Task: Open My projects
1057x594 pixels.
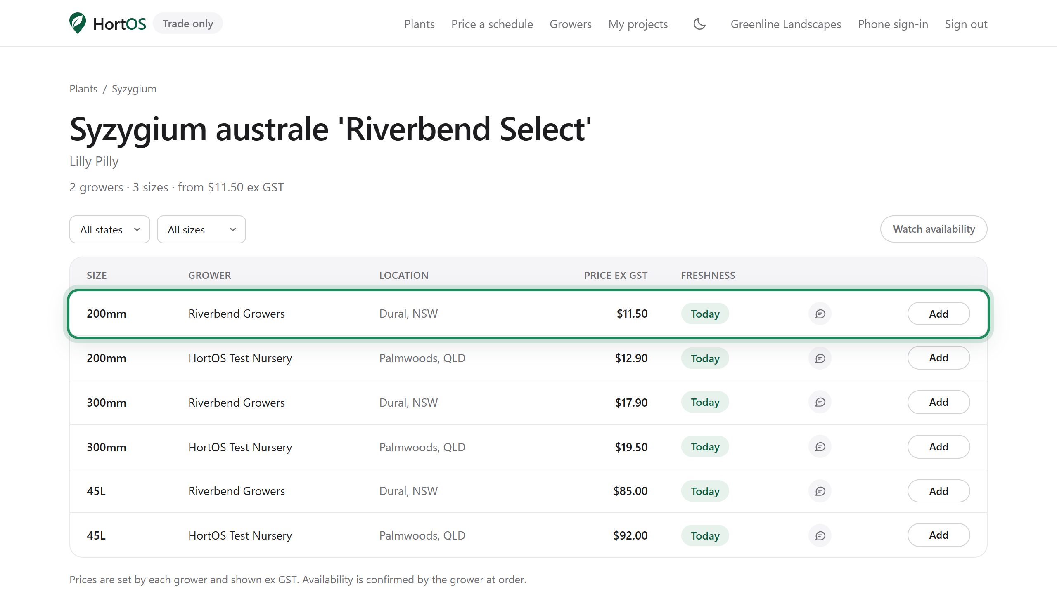Action: [638, 24]
